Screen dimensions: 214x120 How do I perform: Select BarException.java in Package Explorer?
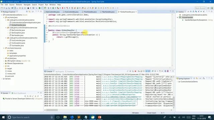pyautogui.click(x=18, y=33)
